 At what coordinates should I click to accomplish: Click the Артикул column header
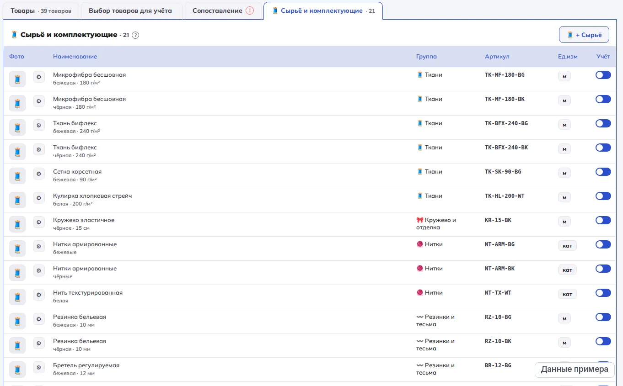497,57
